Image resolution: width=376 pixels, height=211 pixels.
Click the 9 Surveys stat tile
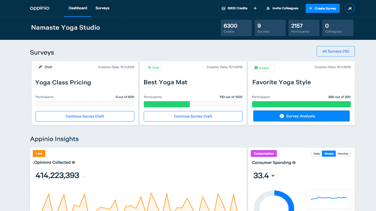[270, 28]
